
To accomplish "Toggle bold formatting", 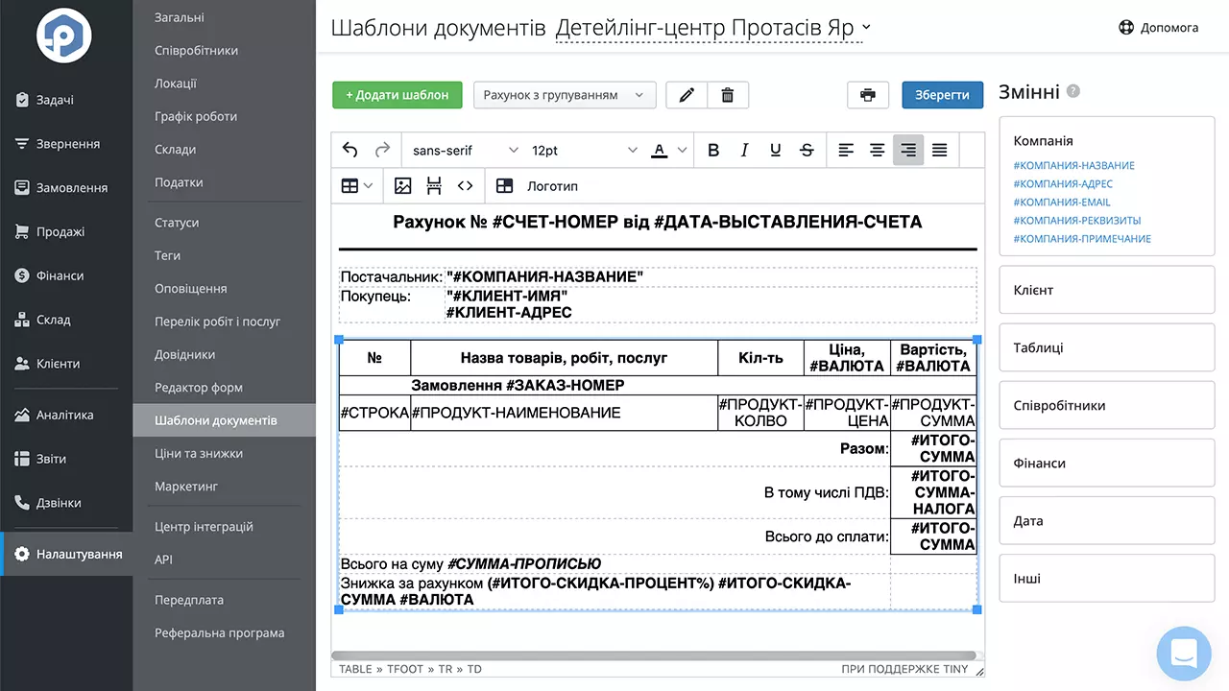I will coord(713,150).
